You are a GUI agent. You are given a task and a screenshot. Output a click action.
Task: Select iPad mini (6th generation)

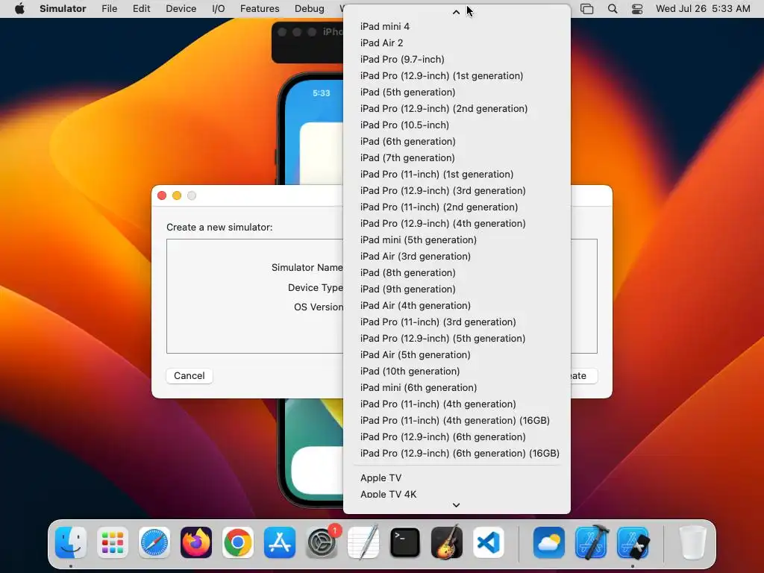click(457, 388)
